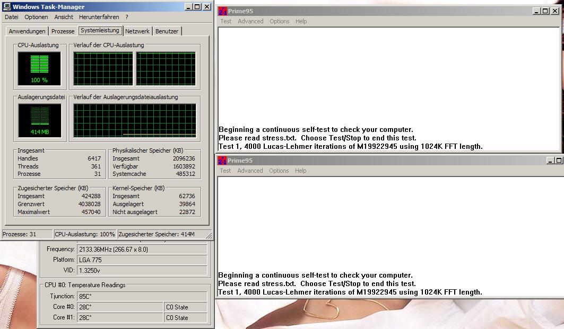Screen dimensions: 564x329
Task: Click the CPU-Auslastung 100 % meter
Action: pos(39,68)
